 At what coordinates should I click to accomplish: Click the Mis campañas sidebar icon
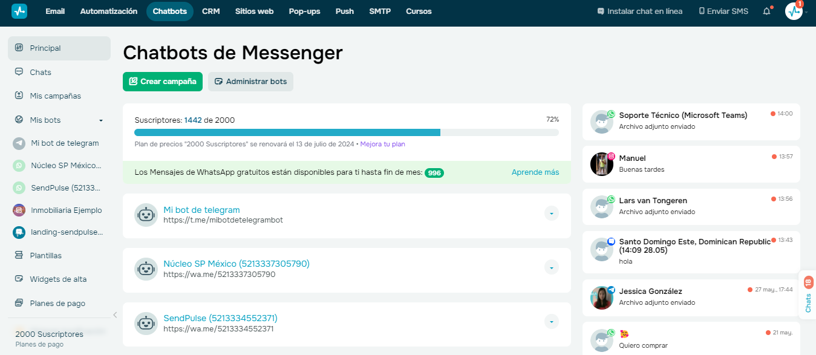[x=19, y=96]
